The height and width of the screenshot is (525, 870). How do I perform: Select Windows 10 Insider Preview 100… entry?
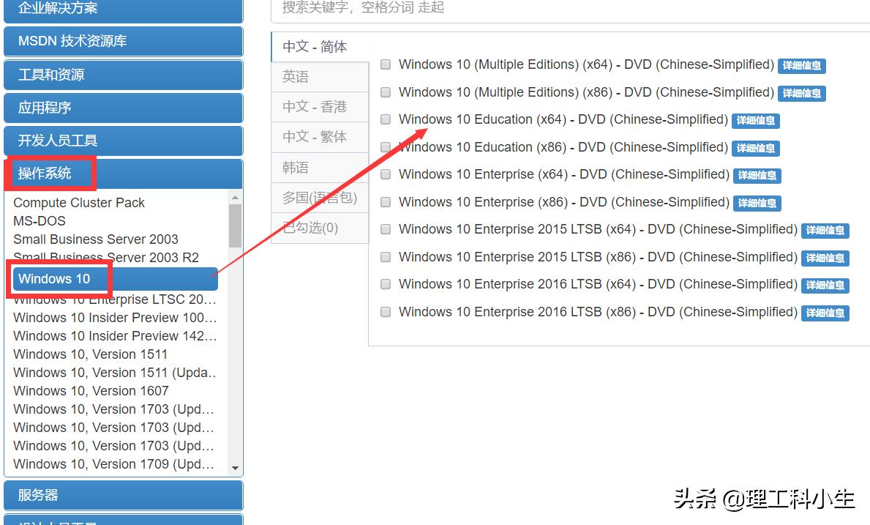[115, 318]
